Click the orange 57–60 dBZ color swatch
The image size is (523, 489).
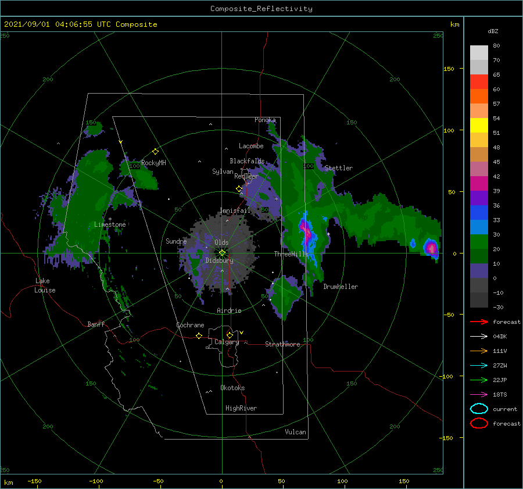[479, 97]
